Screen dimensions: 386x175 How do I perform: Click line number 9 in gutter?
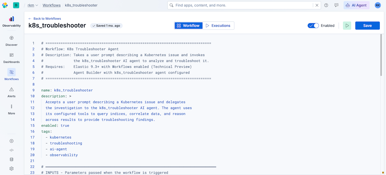click(x=33, y=90)
